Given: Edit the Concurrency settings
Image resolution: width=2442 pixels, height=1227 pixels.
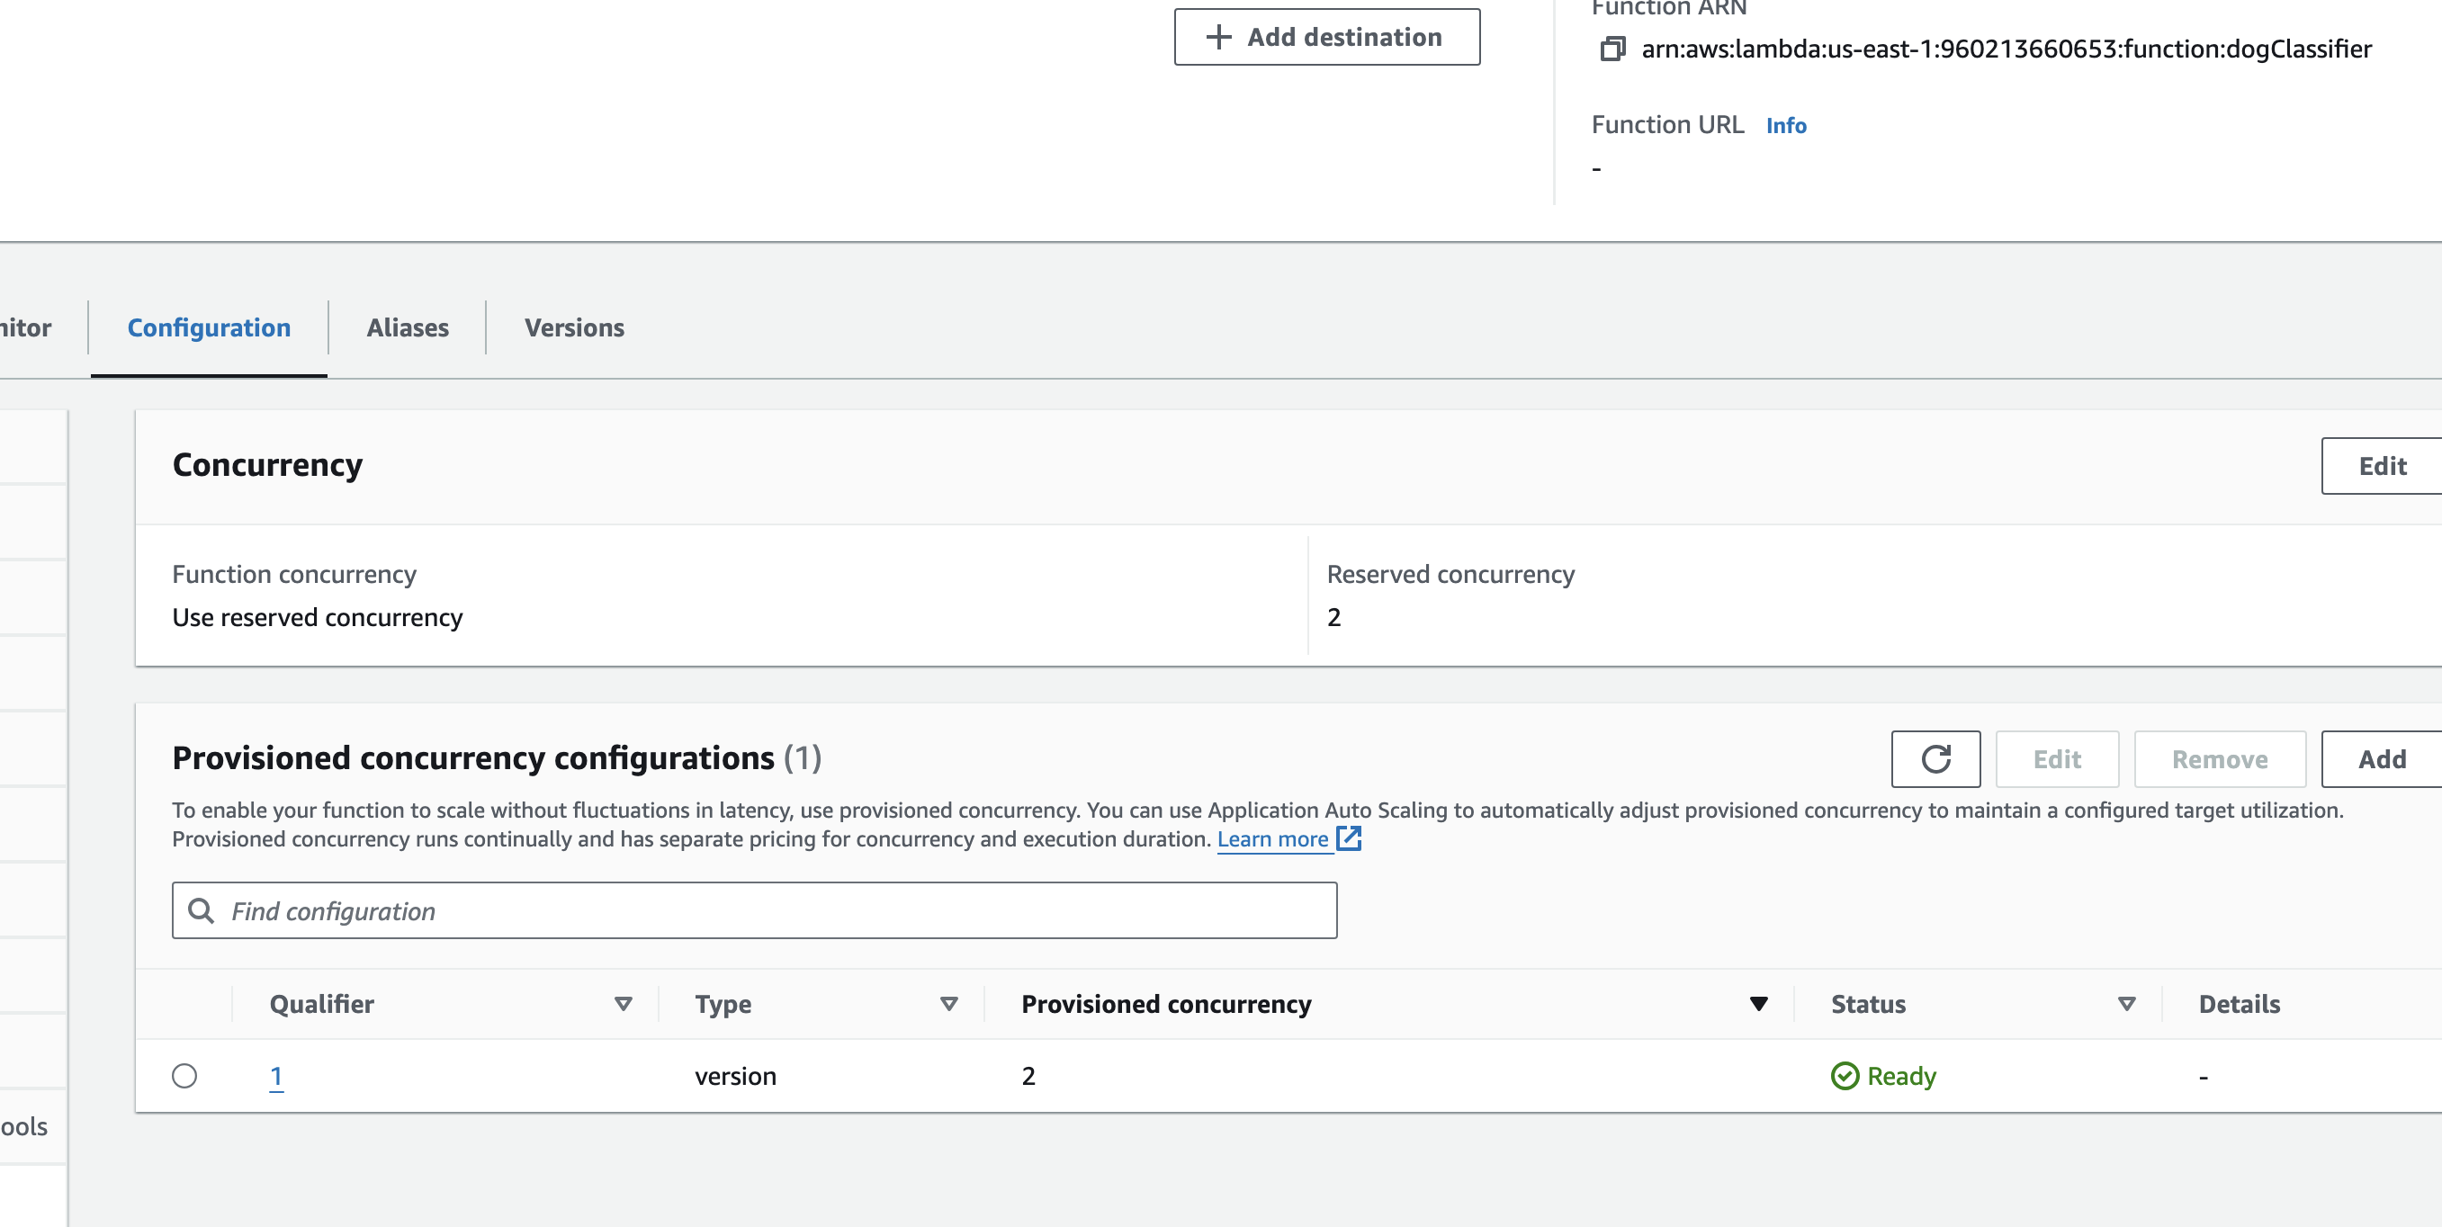Looking at the screenshot, I should tap(2382, 466).
